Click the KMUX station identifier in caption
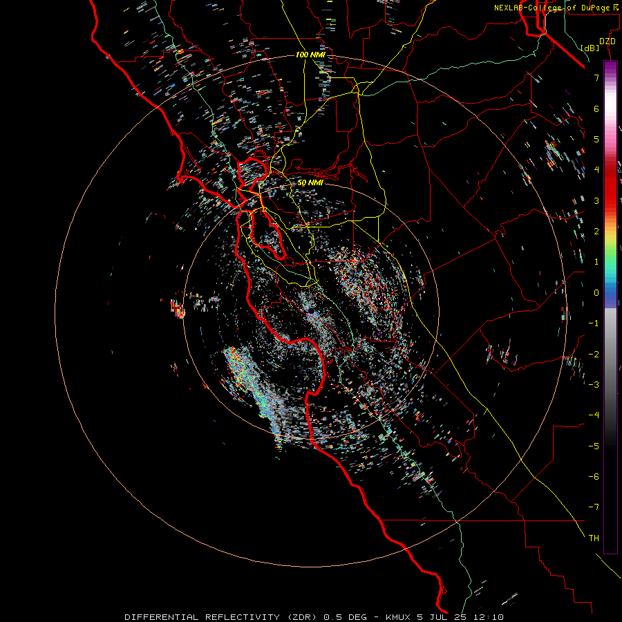This screenshot has height=622, width=622. [397, 617]
